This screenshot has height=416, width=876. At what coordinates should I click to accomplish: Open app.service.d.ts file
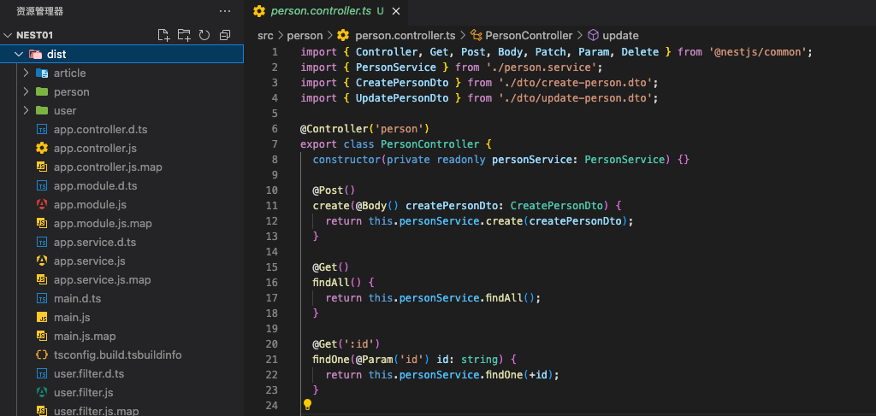pos(95,243)
